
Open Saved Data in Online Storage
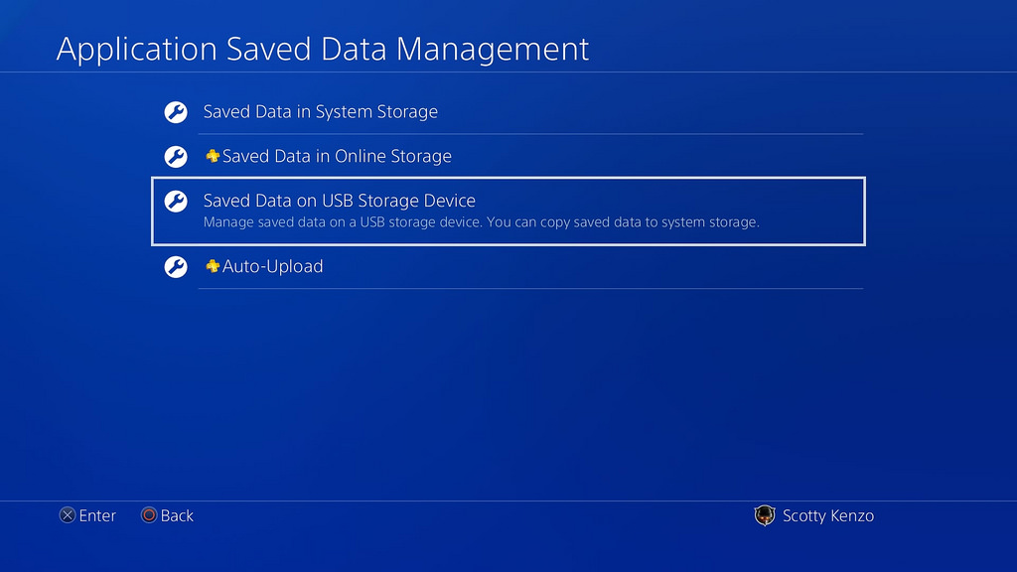pyautogui.click(x=338, y=156)
